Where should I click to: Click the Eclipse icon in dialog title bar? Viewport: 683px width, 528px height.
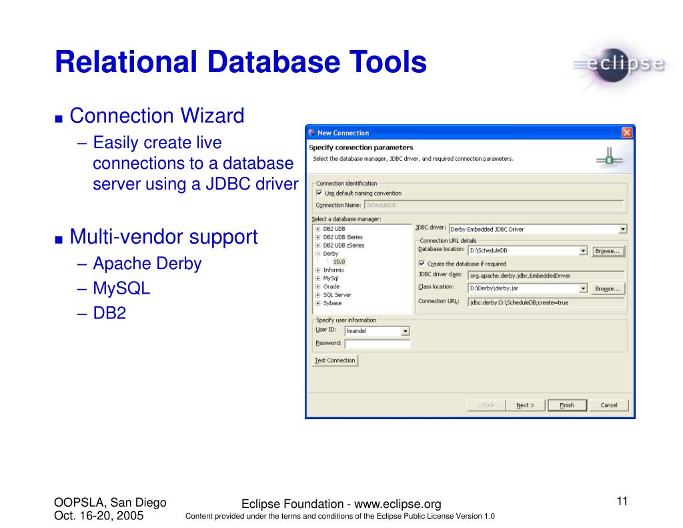(312, 133)
